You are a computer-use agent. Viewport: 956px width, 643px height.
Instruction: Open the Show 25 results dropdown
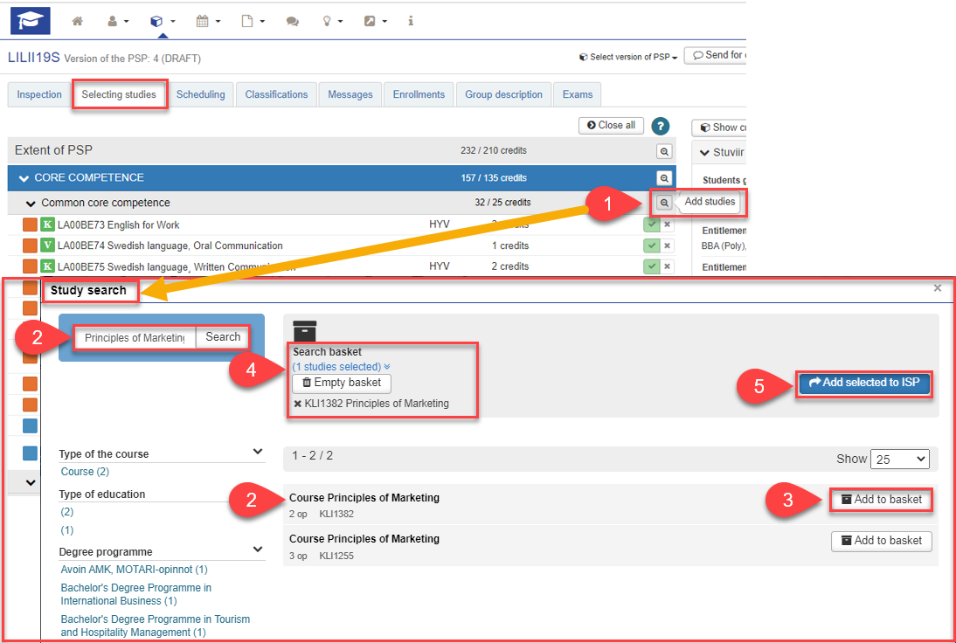click(x=900, y=460)
